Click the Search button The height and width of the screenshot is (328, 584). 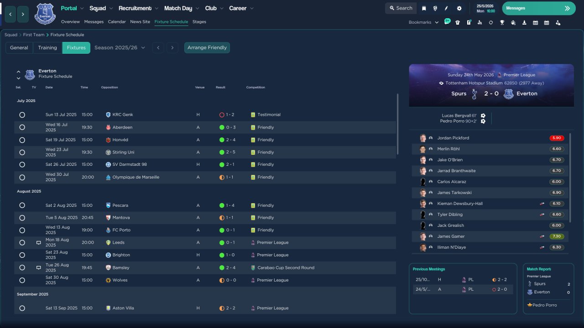pos(401,8)
